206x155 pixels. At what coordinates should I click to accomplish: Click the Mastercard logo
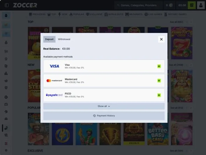tap(54, 81)
